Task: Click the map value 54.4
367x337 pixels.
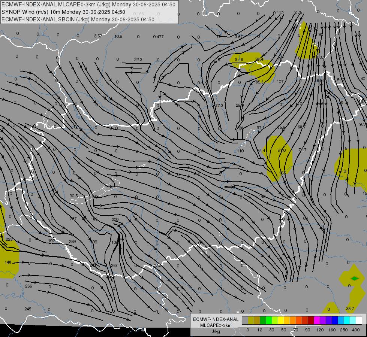Action: pos(261,151)
